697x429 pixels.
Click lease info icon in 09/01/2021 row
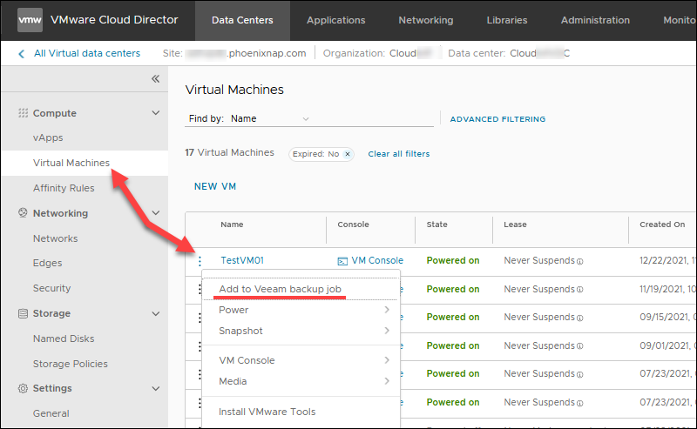point(579,346)
